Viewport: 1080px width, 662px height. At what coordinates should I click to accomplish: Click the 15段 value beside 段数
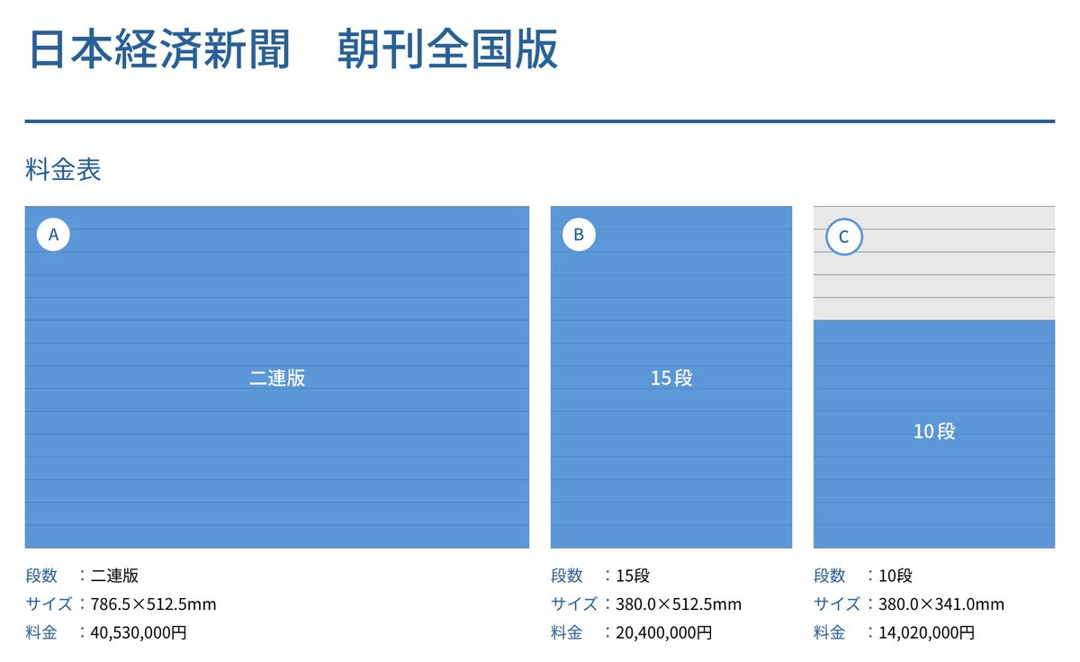coord(633,576)
